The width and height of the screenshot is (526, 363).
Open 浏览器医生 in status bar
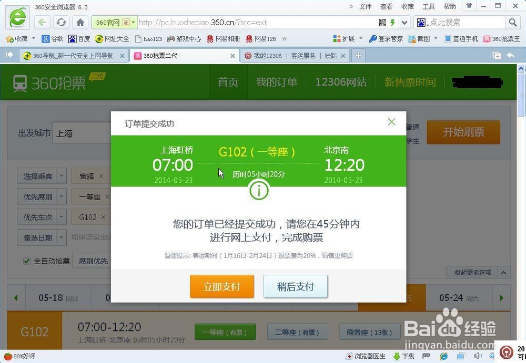(x=366, y=356)
